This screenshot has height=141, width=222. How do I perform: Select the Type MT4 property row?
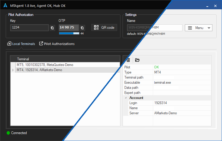(x=167, y=72)
